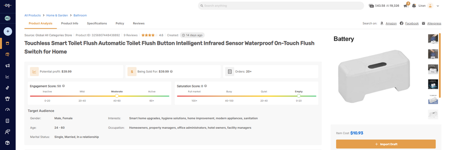Search this product on Amazon link
The width and height of the screenshot is (449, 150).
pyautogui.click(x=391, y=24)
